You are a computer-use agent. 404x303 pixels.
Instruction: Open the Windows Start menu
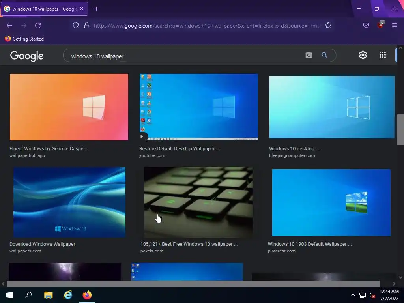9,295
